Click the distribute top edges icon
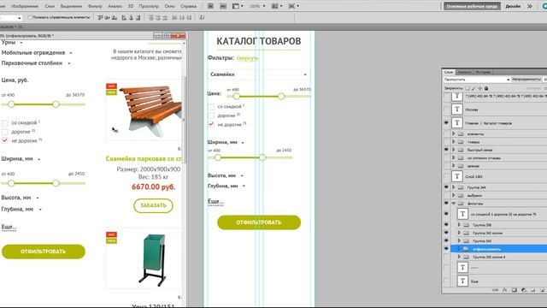Viewport: 547px width, 308px height. tap(151, 17)
